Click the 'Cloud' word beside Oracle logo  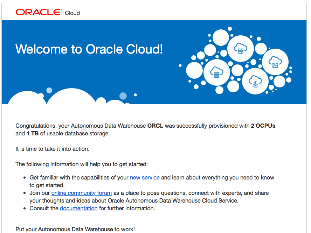tap(72, 13)
